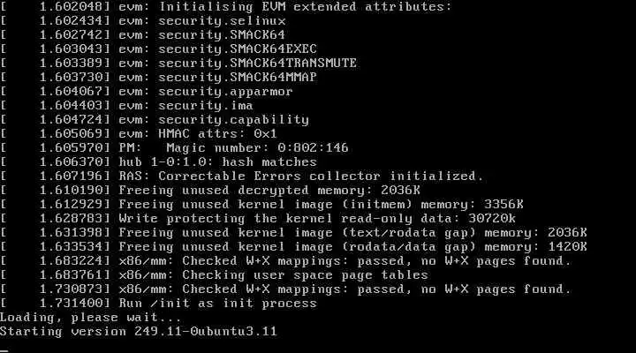The image size is (636, 353).
Task: Click the RAS Correctable Errors collector message
Action: [x=300, y=176]
